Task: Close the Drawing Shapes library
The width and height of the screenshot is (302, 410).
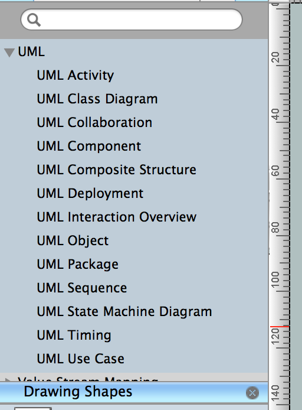Action: (252, 392)
